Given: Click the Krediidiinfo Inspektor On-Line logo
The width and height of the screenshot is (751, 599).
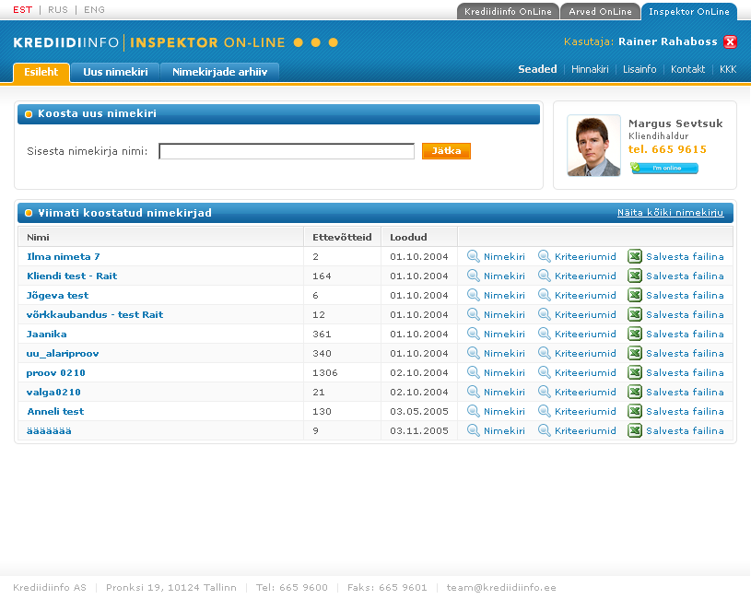Looking at the screenshot, I should point(175,42).
